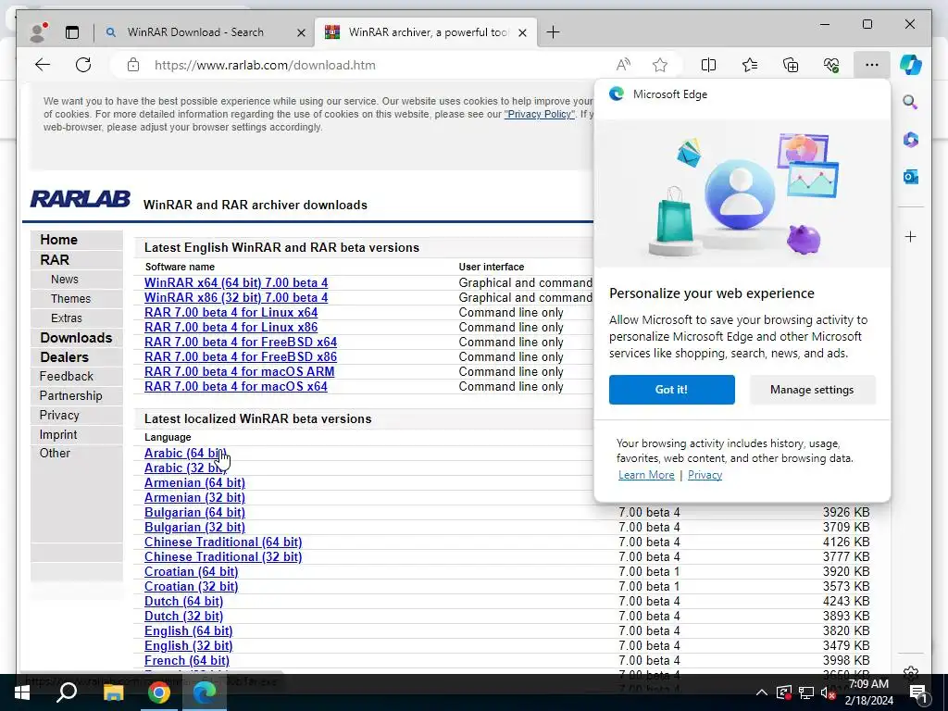Switch to WinRAR Download - Search tab
Screen dimensions: 948x711
coord(195,32)
